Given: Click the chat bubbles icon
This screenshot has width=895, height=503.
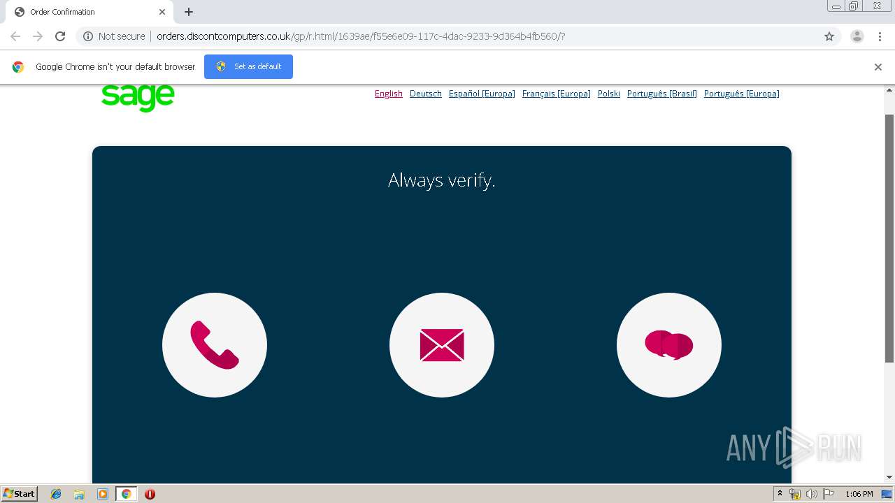Looking at the screenshot, I should 669,345.
